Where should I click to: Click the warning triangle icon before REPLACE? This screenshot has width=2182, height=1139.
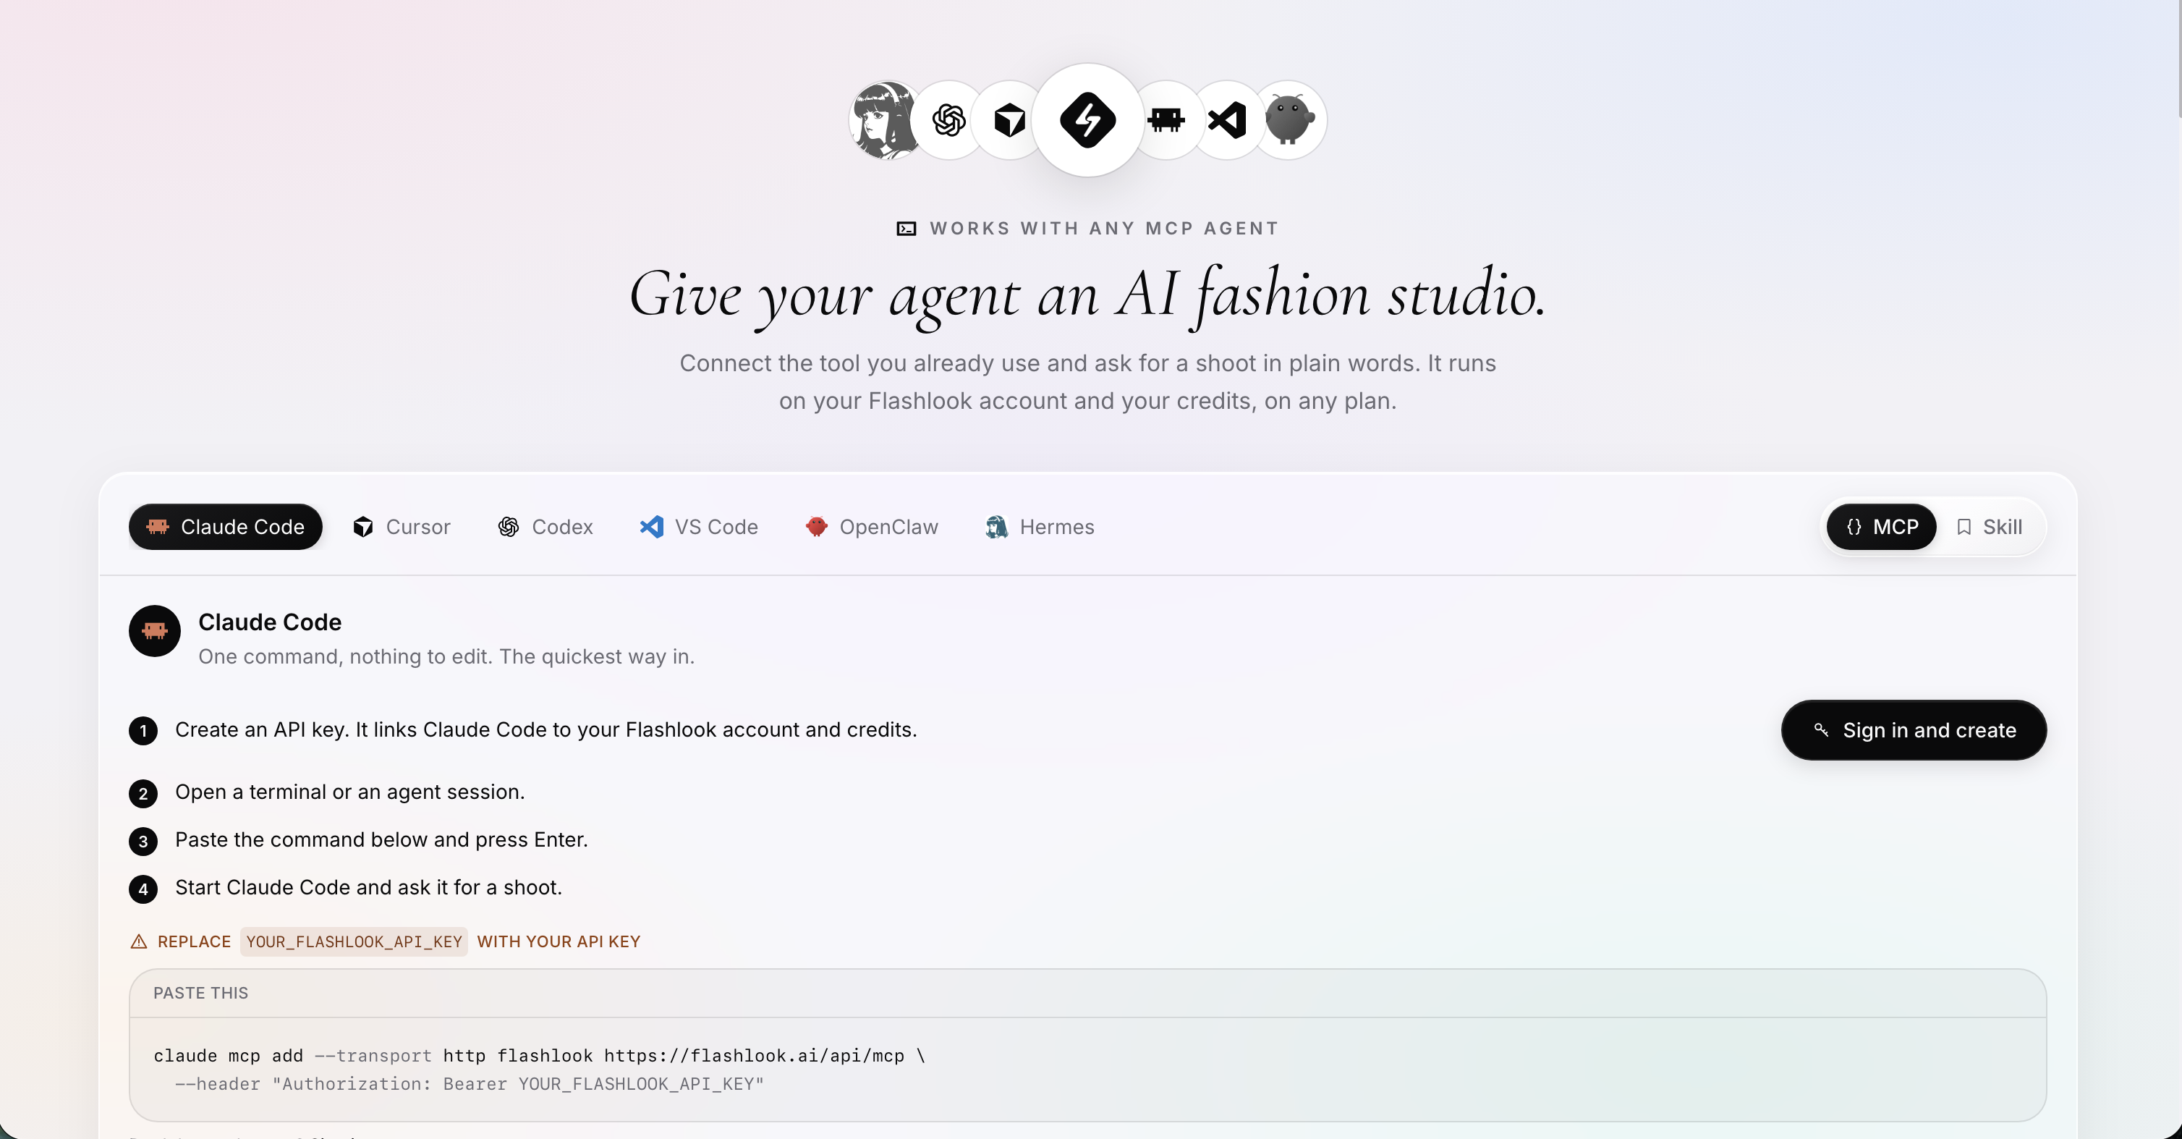(139, 941)
